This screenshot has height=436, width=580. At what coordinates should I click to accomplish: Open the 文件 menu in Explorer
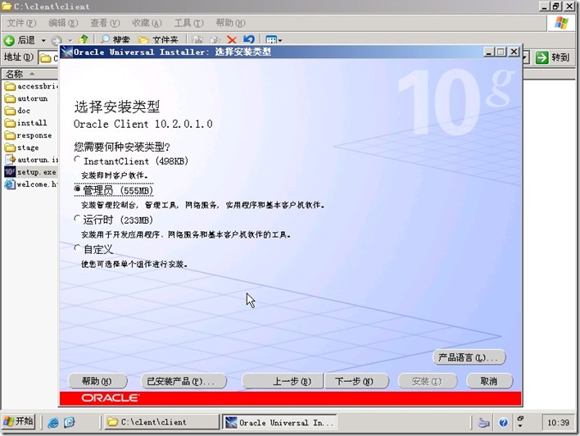click(21, 23)
